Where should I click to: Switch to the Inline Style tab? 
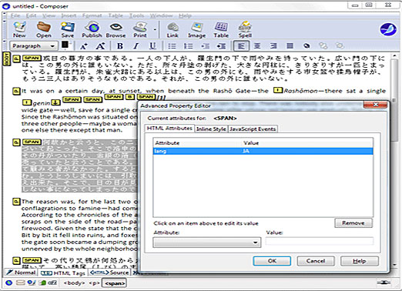(x=211, y=129)
